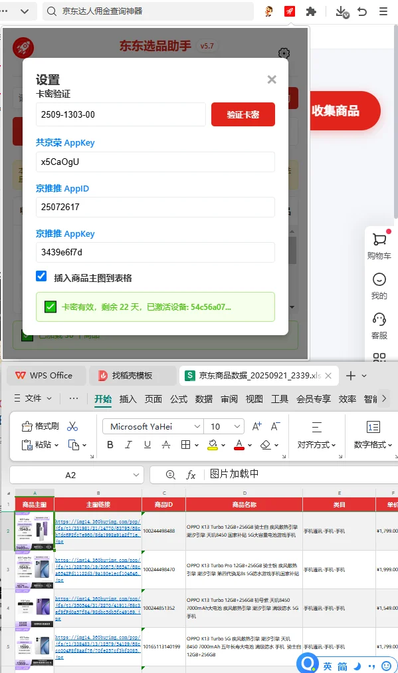The image size is (398, 673).
Task: Open the A2 name box dropdown
Action: click(136, 475)
